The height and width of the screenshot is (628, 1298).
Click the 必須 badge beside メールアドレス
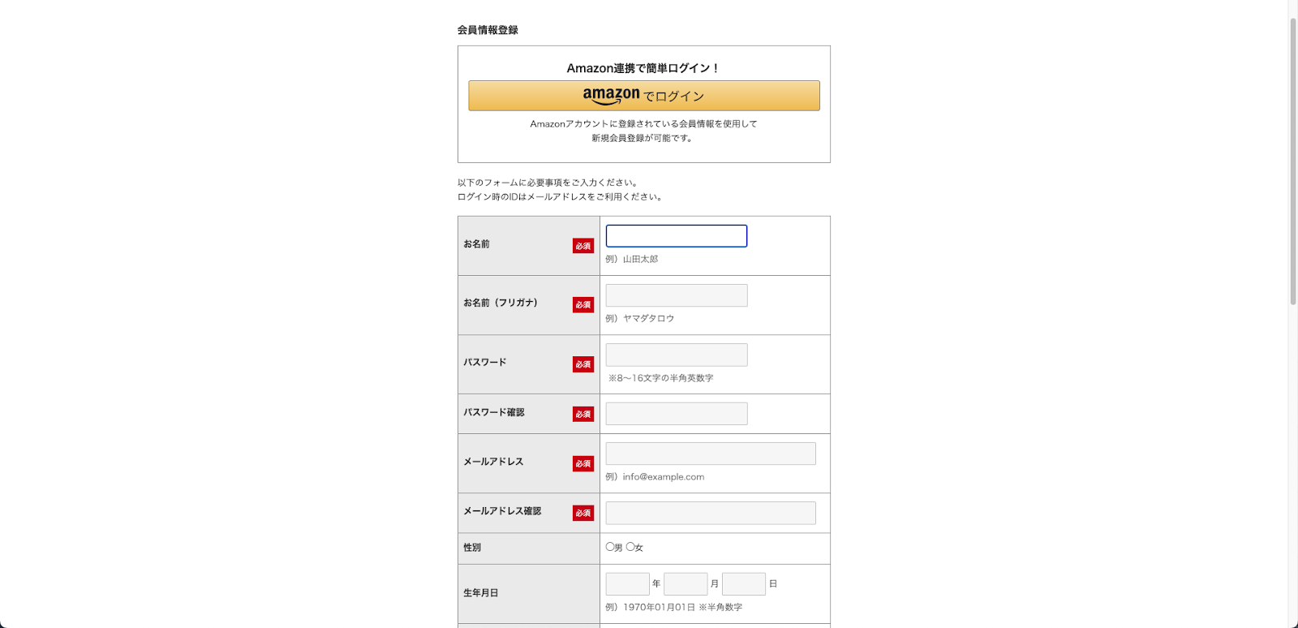point(583,463)
